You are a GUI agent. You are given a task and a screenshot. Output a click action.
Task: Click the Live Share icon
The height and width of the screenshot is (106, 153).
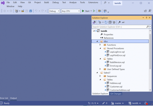[145, 11]
